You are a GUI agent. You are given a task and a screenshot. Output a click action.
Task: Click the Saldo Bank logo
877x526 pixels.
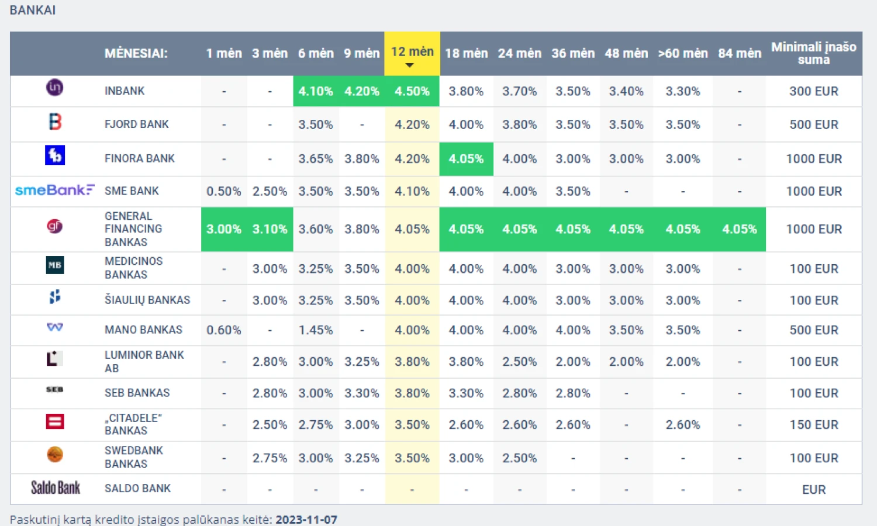[x=56, y=488]
